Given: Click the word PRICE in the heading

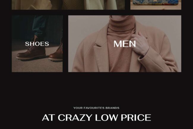Looking at the screenshot, I should point(136,118).
